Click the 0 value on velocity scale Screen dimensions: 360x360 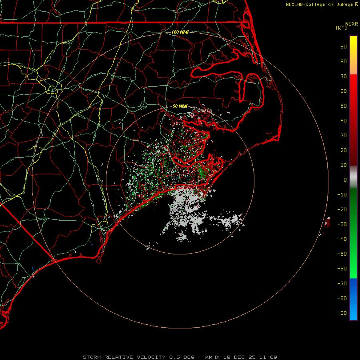pos(345,180)
